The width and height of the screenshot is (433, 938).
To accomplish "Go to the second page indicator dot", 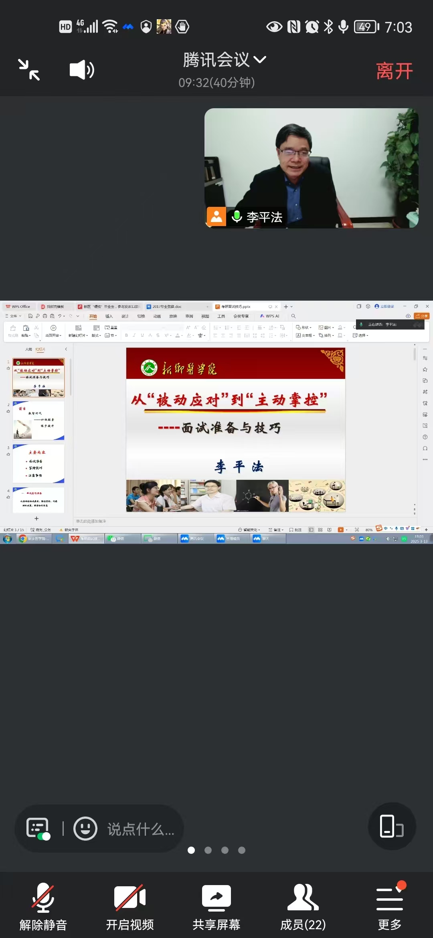I will click(x=208, y=850).
